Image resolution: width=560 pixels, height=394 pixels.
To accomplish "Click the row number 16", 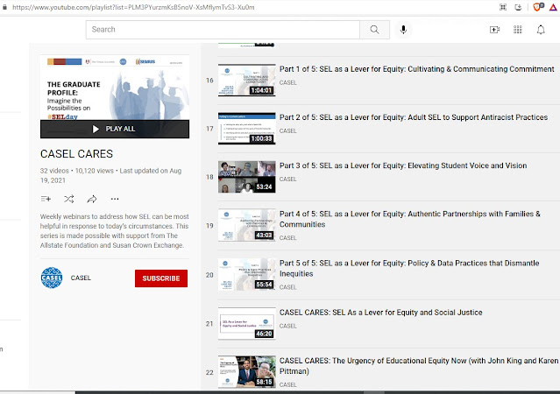I will click(x=209, y=81).
